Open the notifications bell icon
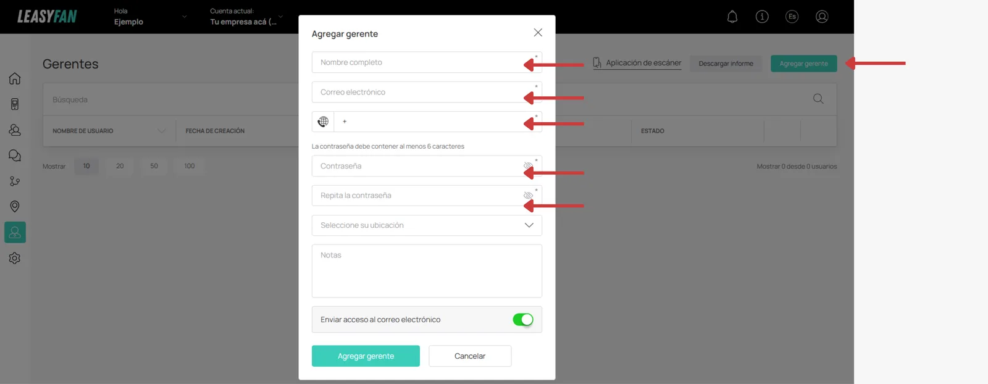Screen dimensions: 988x384 tap(732, 17)
